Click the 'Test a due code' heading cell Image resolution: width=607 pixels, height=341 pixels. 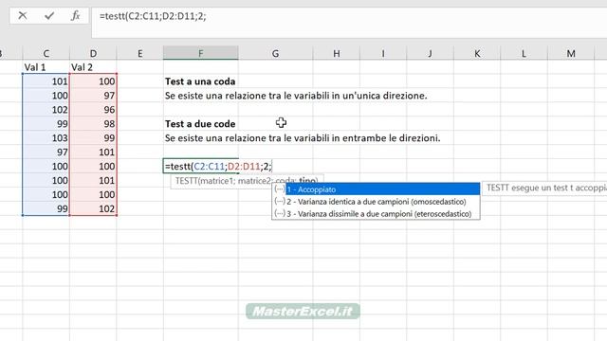(200, 124)
